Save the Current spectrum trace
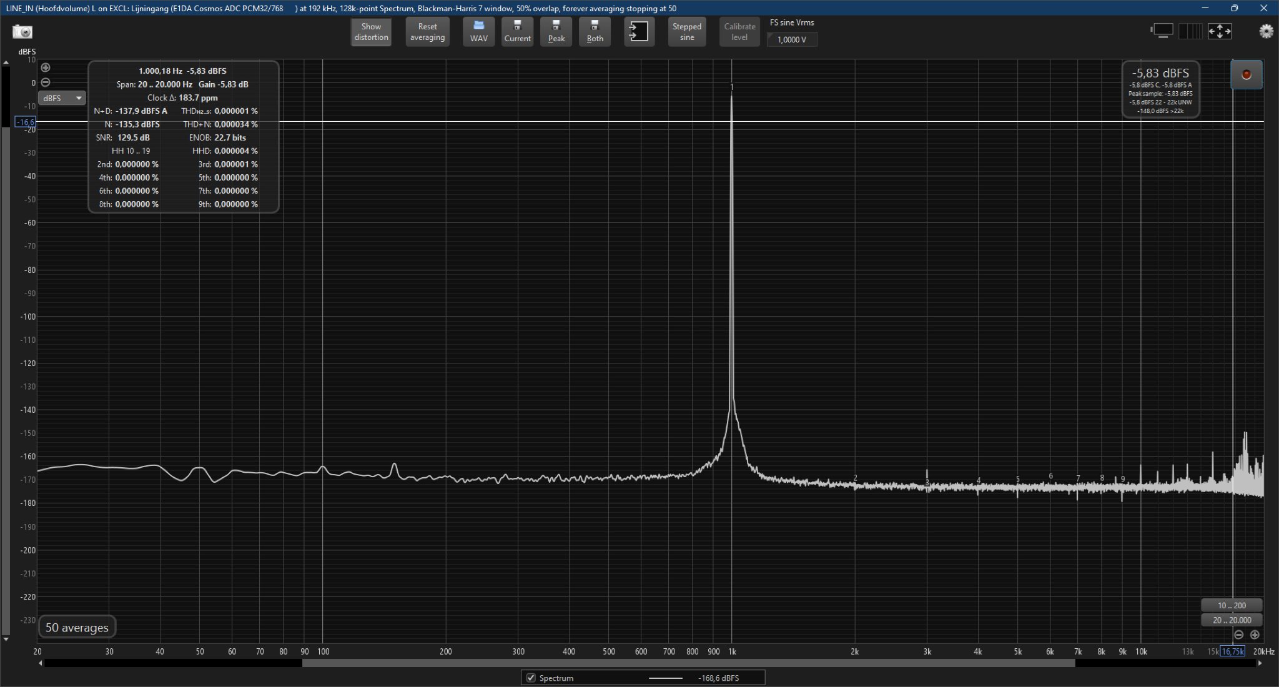 517,32
